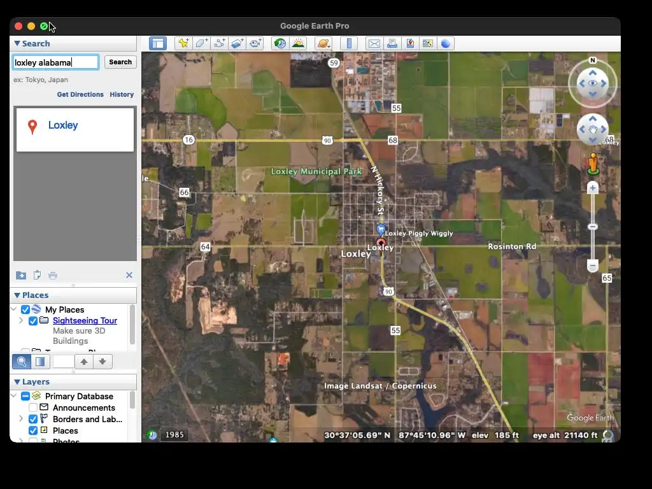Open the Sightseeing Tour link
This screenshot has width=652, height=489.
85,321
